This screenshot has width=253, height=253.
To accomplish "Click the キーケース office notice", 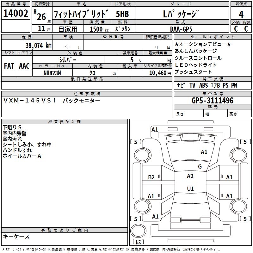I will (16, 236).
